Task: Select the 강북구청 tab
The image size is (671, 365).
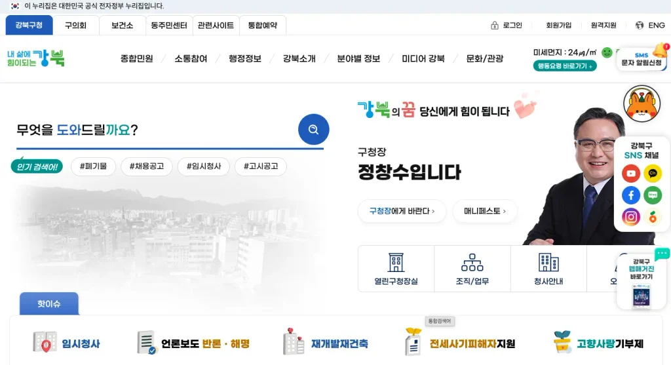Action: pos(29,26)
